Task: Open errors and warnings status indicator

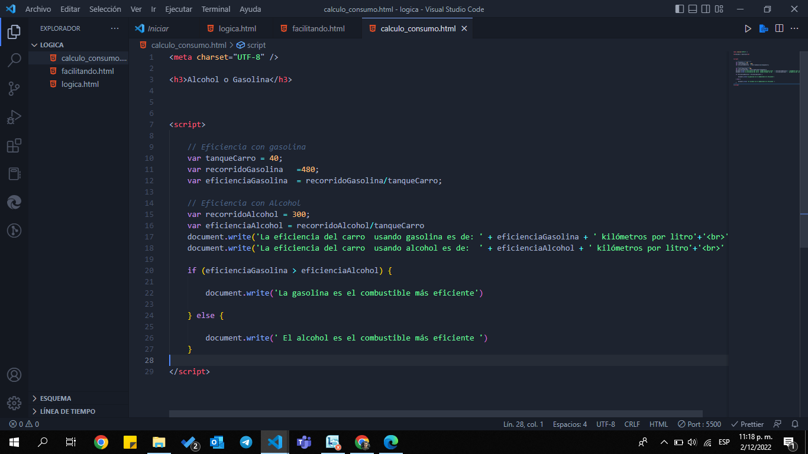Action: [x=24, y=424]
